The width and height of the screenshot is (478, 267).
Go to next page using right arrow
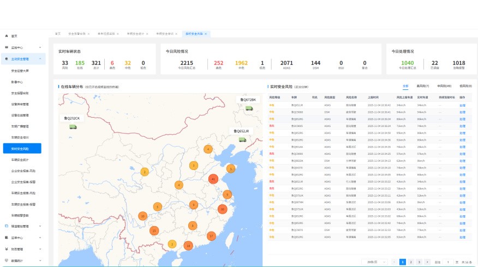pyautogui.click(x=427, y=262)
